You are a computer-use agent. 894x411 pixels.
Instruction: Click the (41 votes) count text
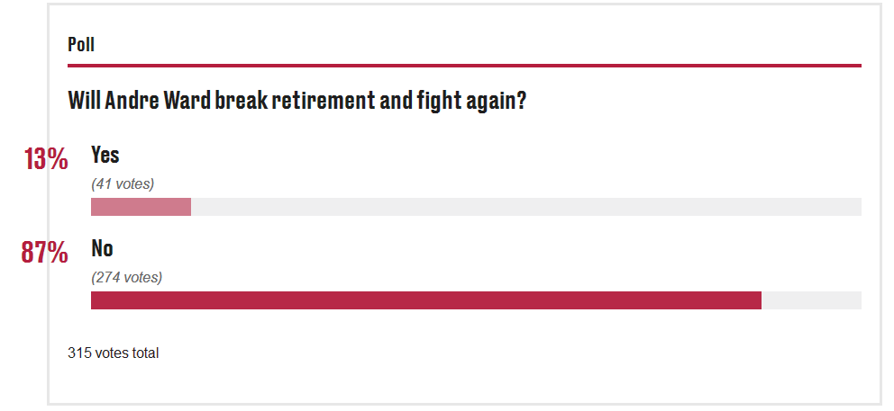click(x=123, y=183)
